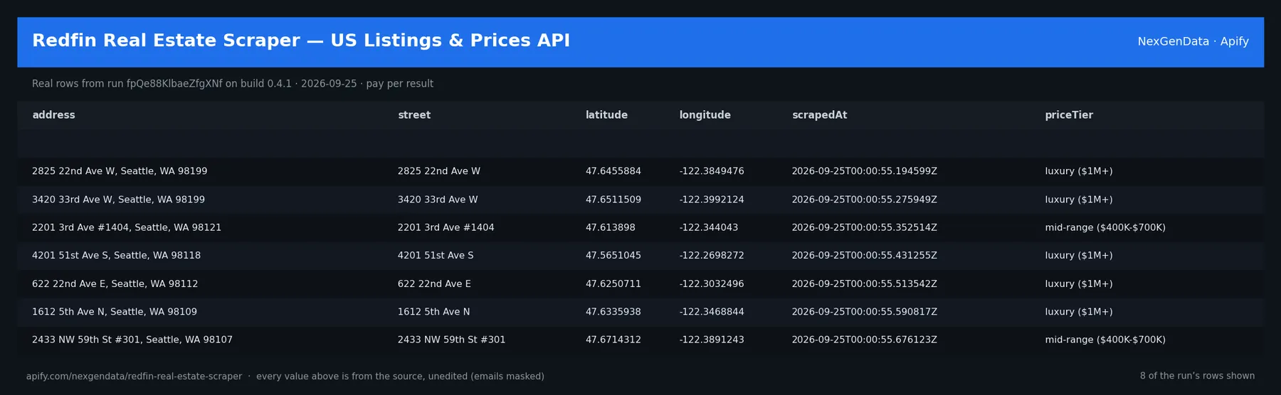Click street cell 1612 5th Ave N
Screen dimensions: 1281x395
(x=434, y=312)
